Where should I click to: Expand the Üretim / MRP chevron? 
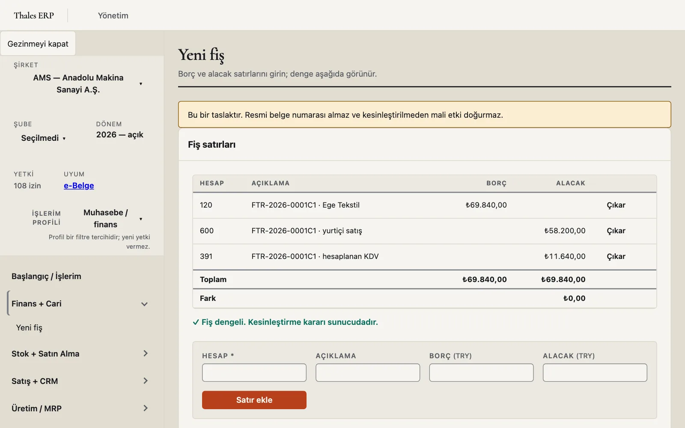(x=145, y=408)
